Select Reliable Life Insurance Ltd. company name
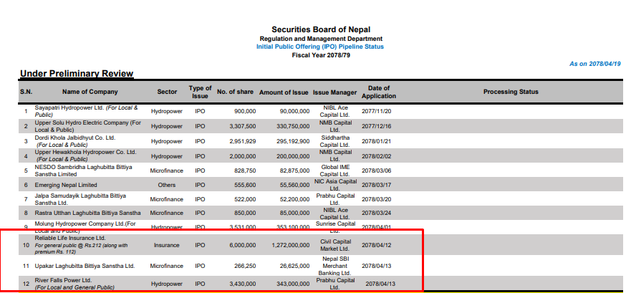Viewport: 626px width, 293px height. (70, 238)
